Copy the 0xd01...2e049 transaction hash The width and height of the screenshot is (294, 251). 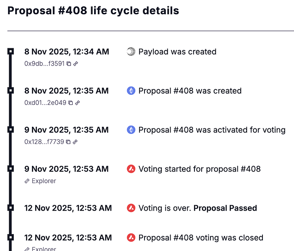(71, 103)
